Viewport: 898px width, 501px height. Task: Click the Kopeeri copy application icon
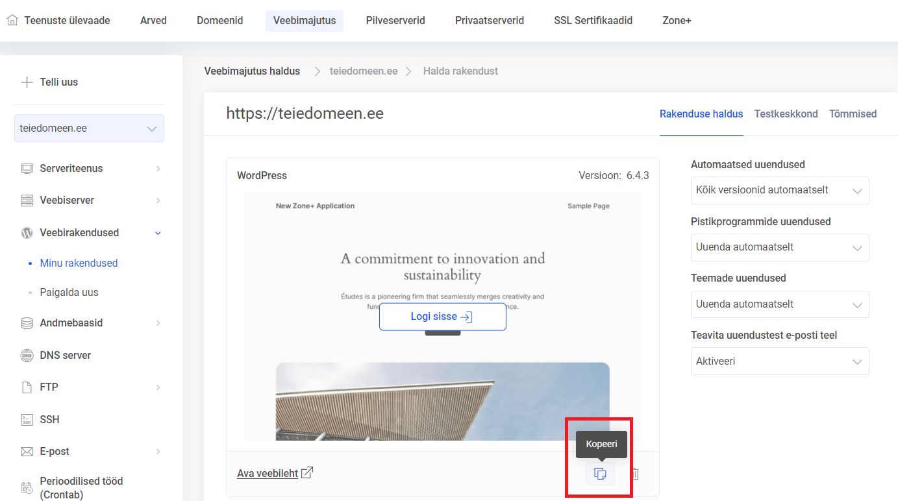tap(600, 474)
